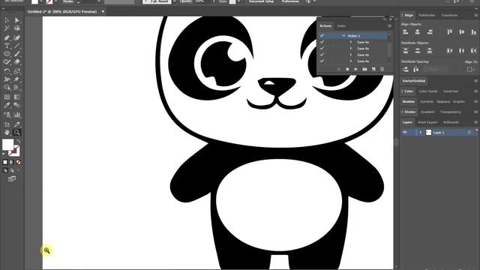Viewport: 480px width, 270px height.
Task: Hide Layer 1 with eye icon
Action: (405, 132)
